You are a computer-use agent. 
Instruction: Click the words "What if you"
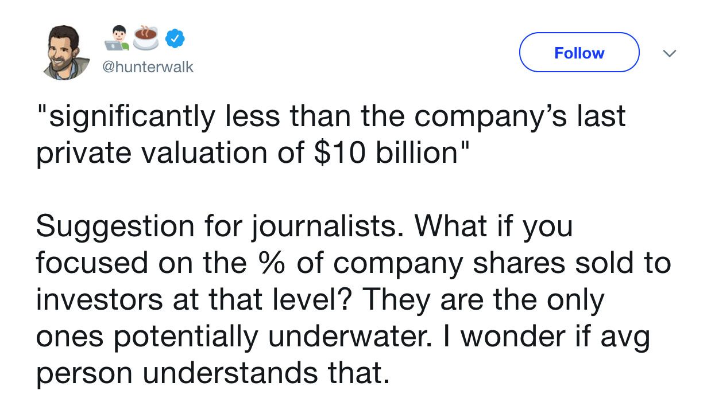click(x=494, y=228)
